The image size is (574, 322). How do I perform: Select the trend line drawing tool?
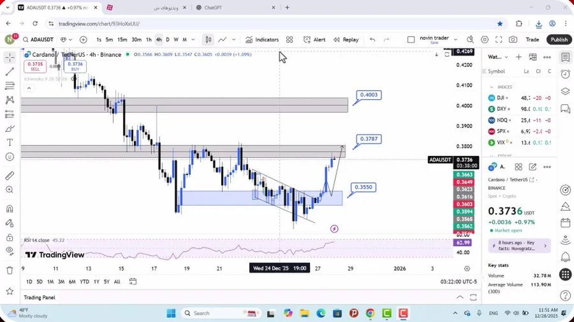click(x=10, y=72)
